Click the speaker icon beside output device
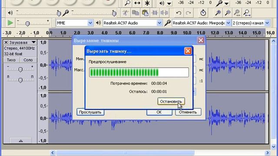The height and width of the screenshot is (156, 278). click(x=98, y=23)
